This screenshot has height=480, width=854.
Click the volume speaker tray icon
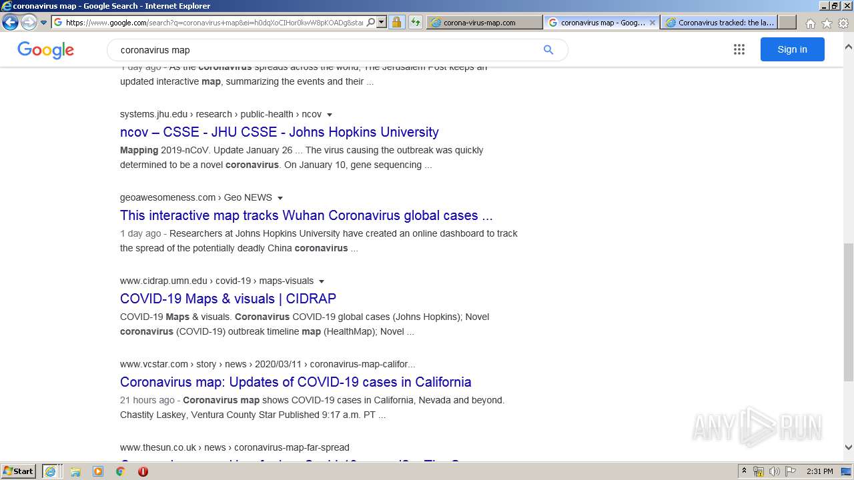[x=775, y=471]
